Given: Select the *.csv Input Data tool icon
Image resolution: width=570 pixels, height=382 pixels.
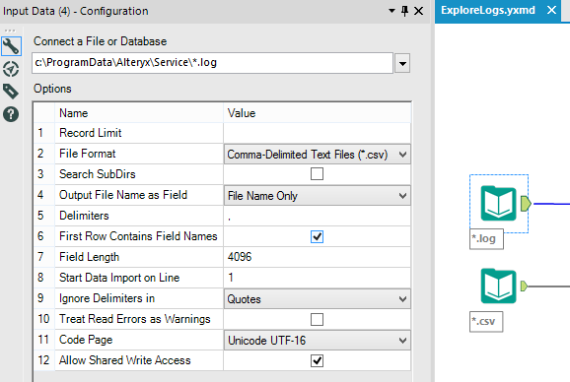Looking at the screenshot, I should [x=498, y=286].
